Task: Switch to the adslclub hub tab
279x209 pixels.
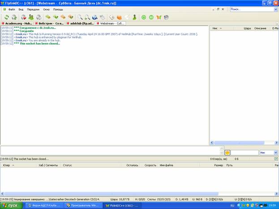Action: pos(80,23)
